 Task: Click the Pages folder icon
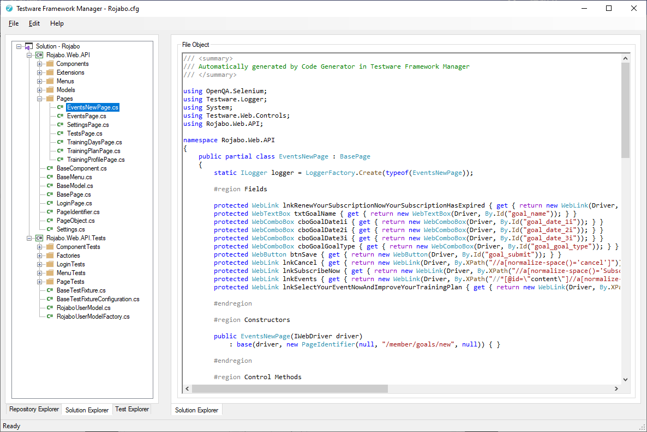point(50,99)
